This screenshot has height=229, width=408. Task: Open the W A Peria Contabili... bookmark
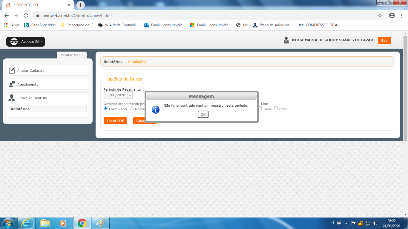pos(118,25)
